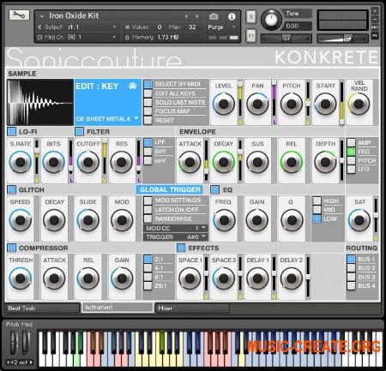Open the instrument info icon
This screenshot has height=371, width=386.
(232, 16)
